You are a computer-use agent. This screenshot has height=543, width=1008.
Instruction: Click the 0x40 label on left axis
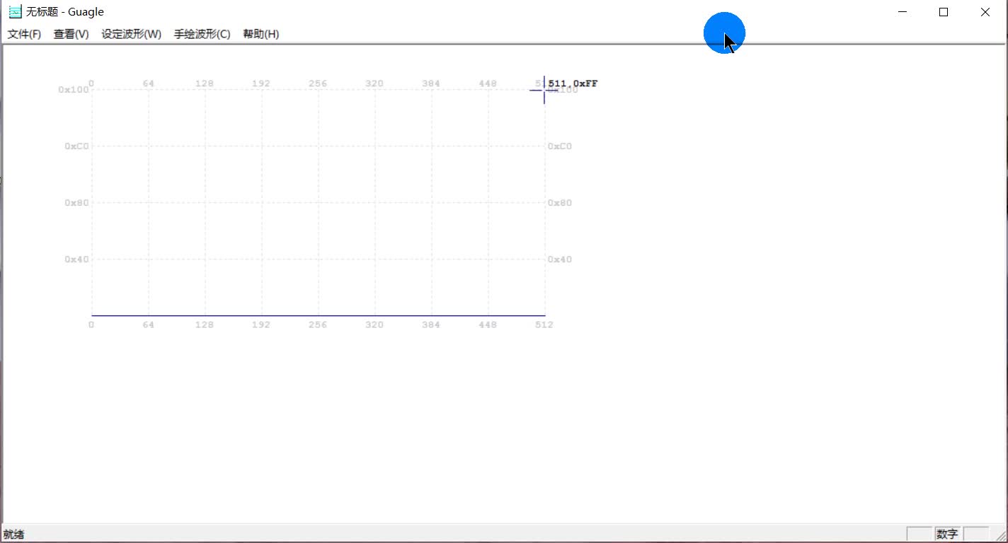[x=76, y=259]
